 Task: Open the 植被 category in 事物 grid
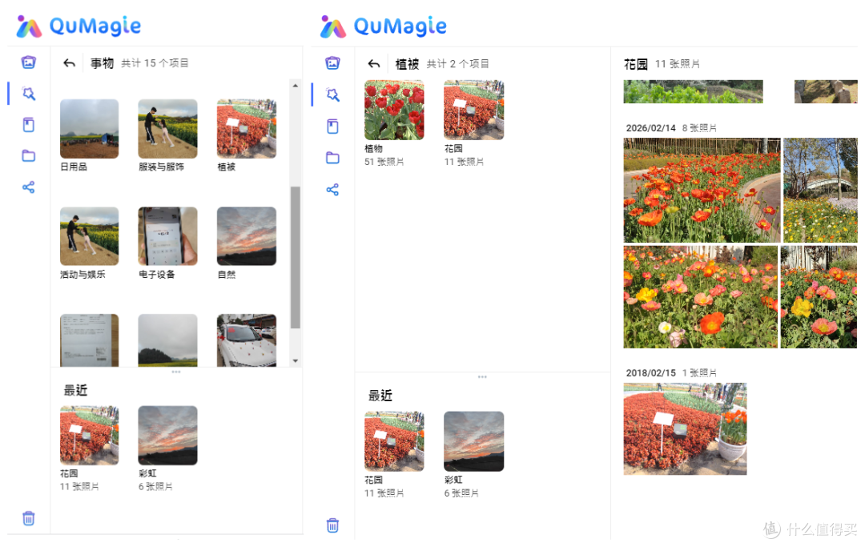tap(247, 128)
